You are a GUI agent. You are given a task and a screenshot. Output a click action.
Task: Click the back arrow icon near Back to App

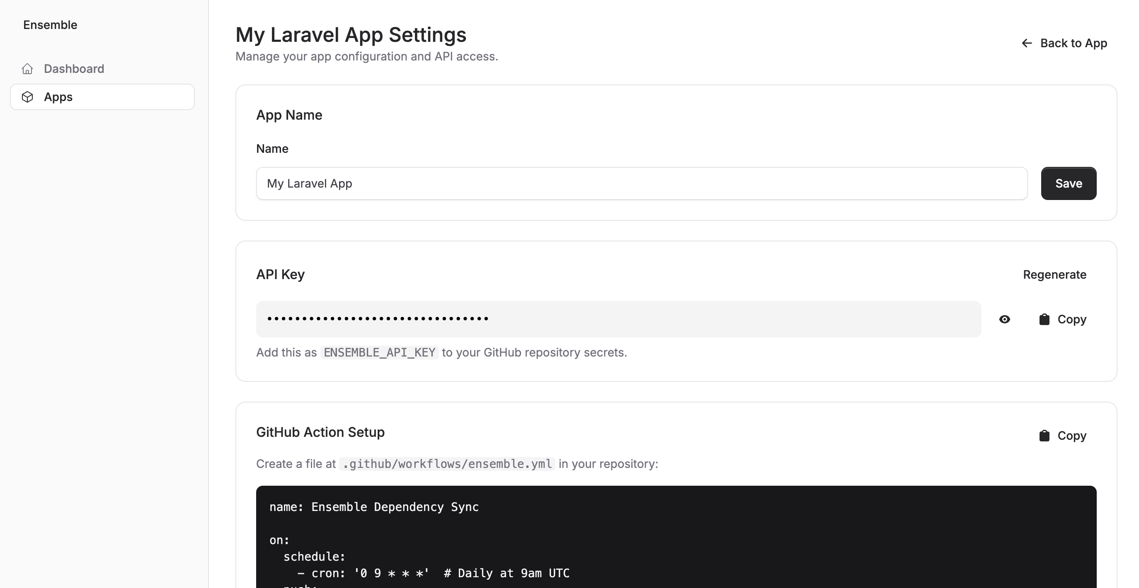click(1027, 43)
